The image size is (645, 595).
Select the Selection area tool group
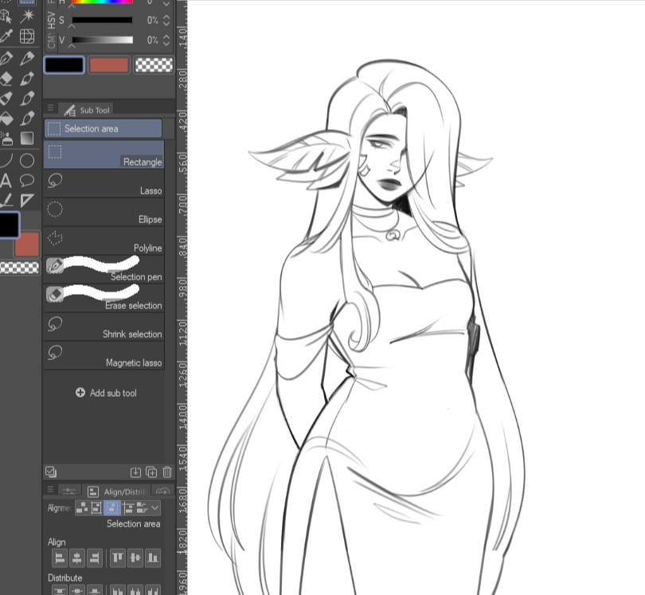point(104,128)
